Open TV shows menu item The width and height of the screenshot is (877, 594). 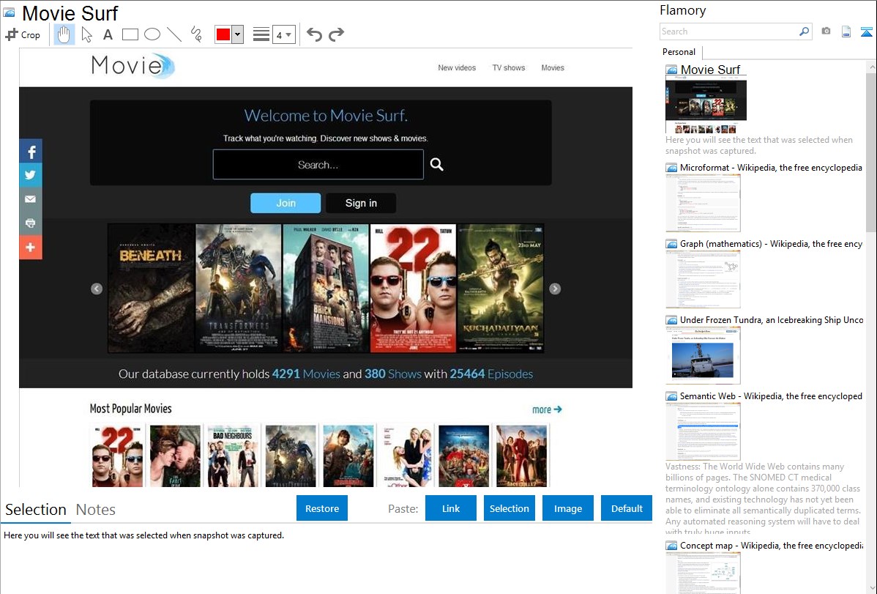[509, 67]
